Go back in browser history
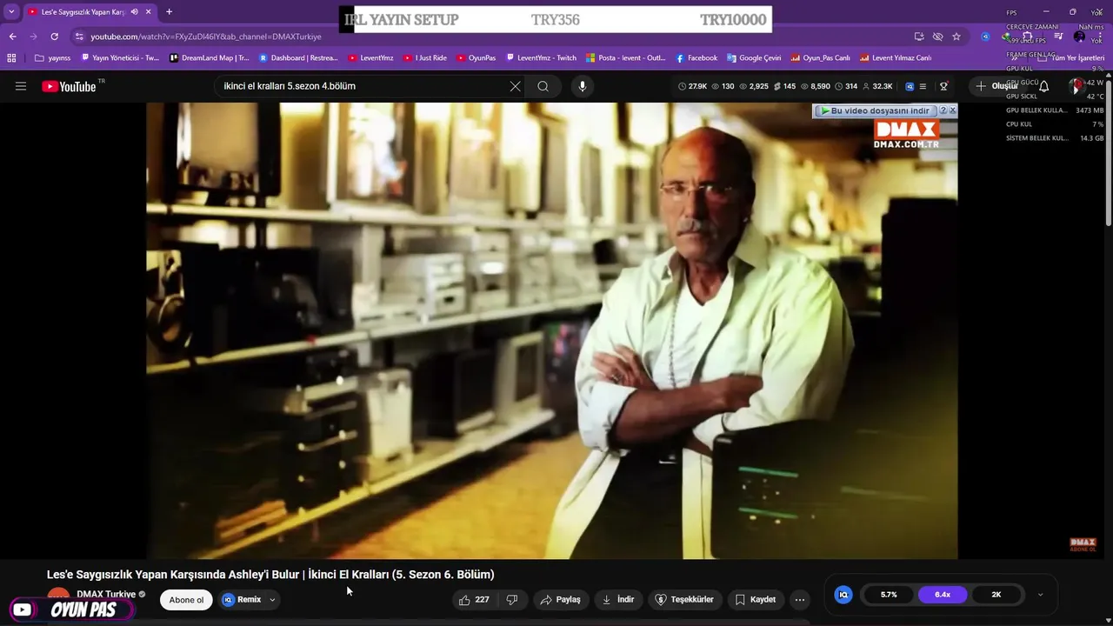 12,37
